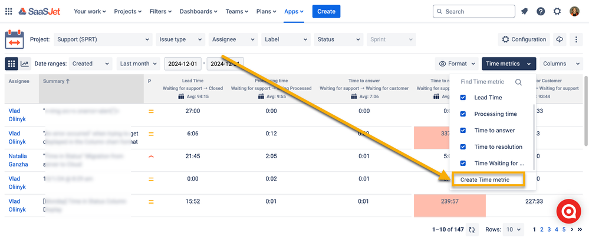Click the SaaSJet logo
The width and height of the screenshot is (589, 243).
40,12
